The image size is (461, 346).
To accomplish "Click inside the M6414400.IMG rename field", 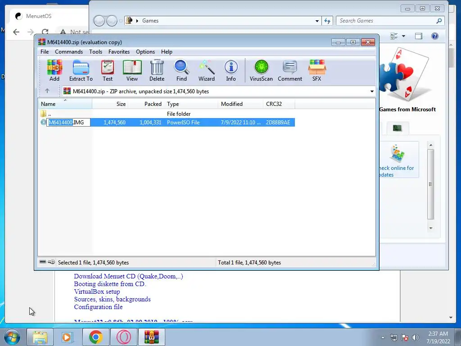I will tap(69, 123).
